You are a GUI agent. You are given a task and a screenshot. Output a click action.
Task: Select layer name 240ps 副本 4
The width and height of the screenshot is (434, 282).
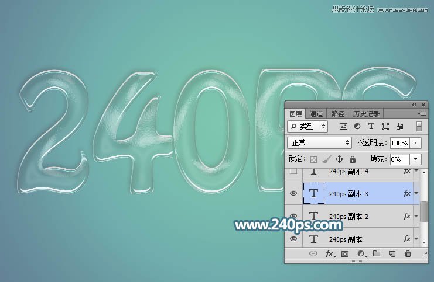348,171
